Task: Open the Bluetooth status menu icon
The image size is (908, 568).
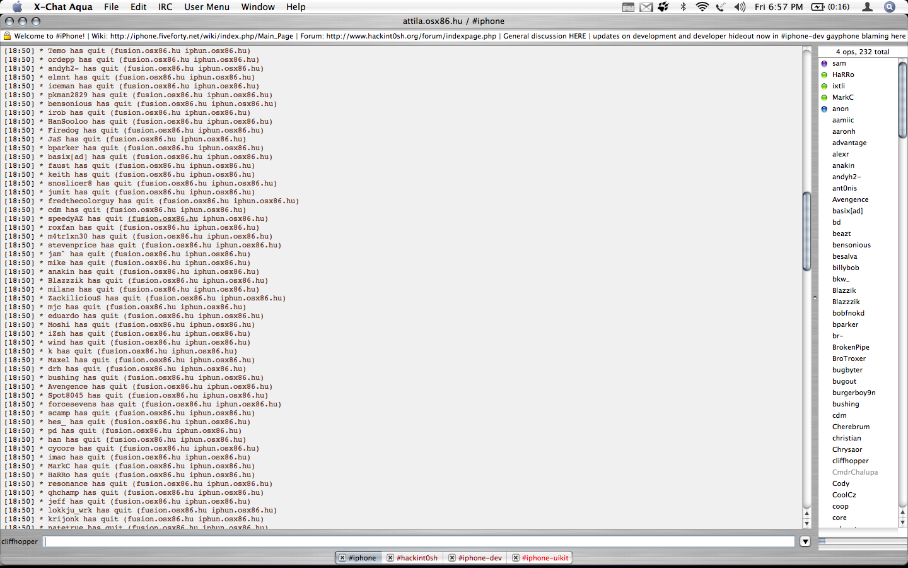Action: 683,7
